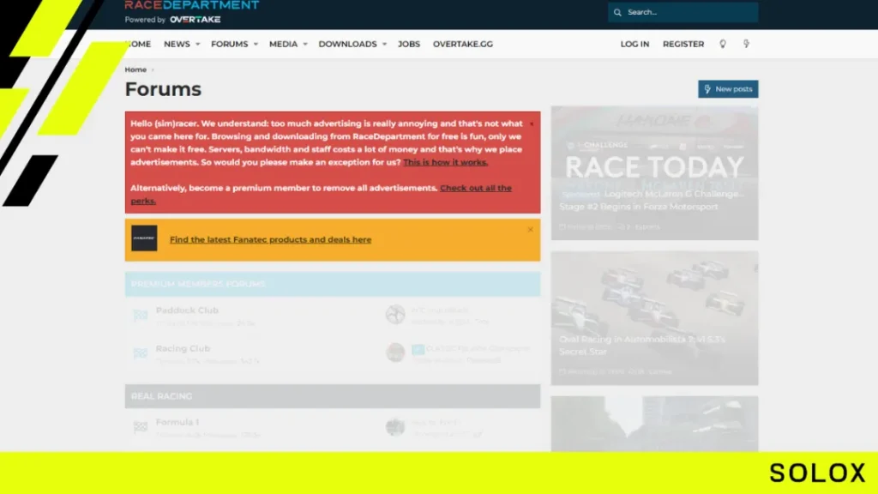878x494 pixels.
Task: Click the Formula 1 flag icon
Action: pos(140,427)
